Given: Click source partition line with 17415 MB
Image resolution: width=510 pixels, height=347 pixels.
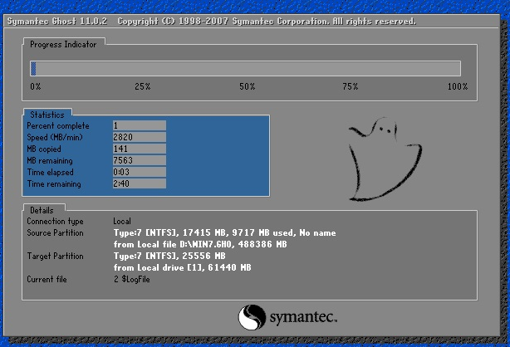Looking at the screenshot, I should 225,232.
